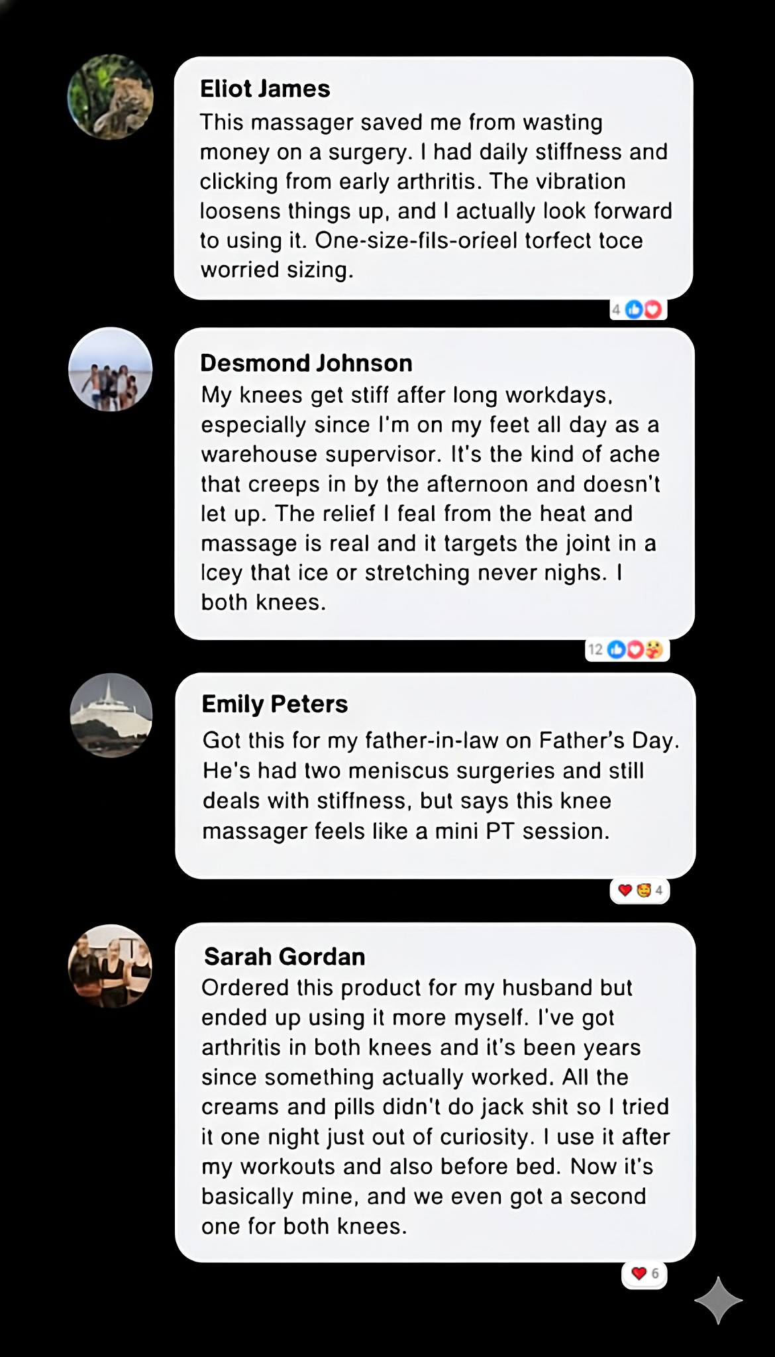The height and width of the screenshot is (1357, 775).
Task: Click the name Eliot James
Action: pyautogui.click(x=265, y=89)
